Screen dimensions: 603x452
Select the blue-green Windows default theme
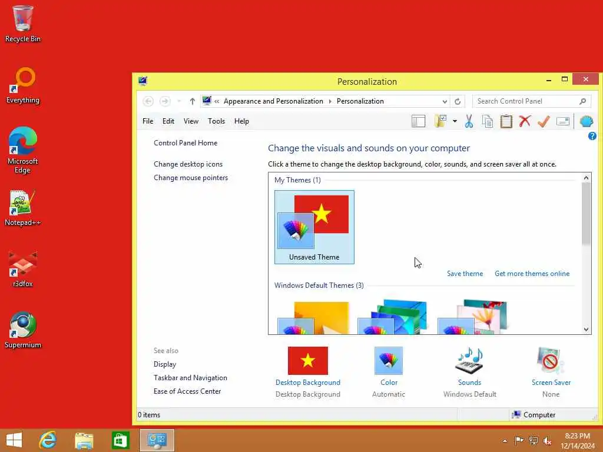(x=393, y=317)
